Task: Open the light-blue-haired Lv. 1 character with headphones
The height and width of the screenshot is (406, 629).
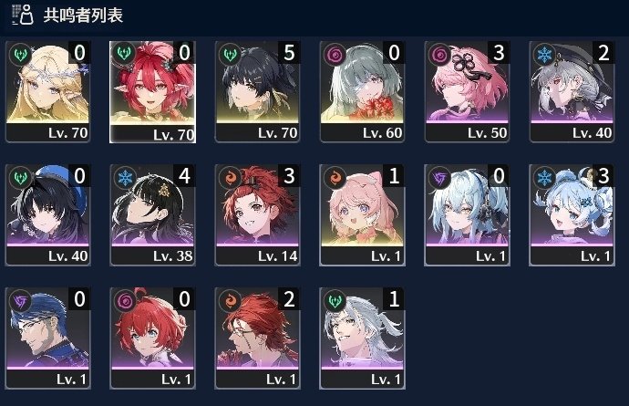Action: coord(467,214)
